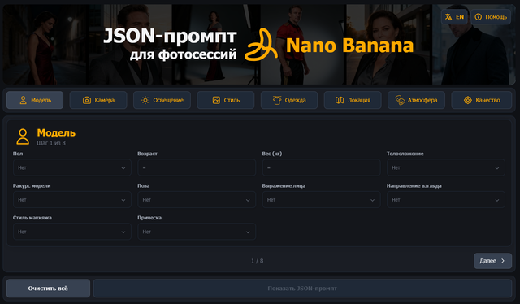
Task: Click the picture icon in Стиль tab
Action: pos(216,100)
